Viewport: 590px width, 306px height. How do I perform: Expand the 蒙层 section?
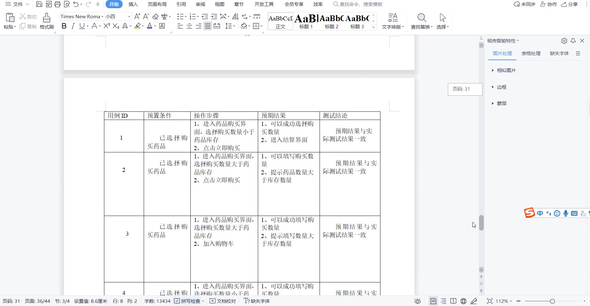pyautogui.click(x=499, y=104)
